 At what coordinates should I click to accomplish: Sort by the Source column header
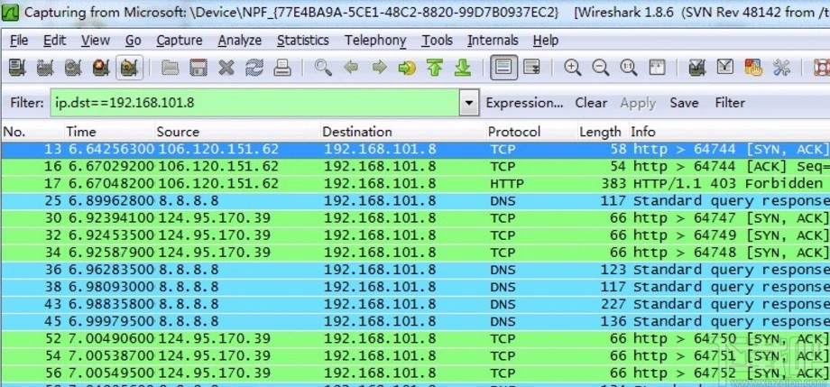pyautogui.click(x=236, y=132)
